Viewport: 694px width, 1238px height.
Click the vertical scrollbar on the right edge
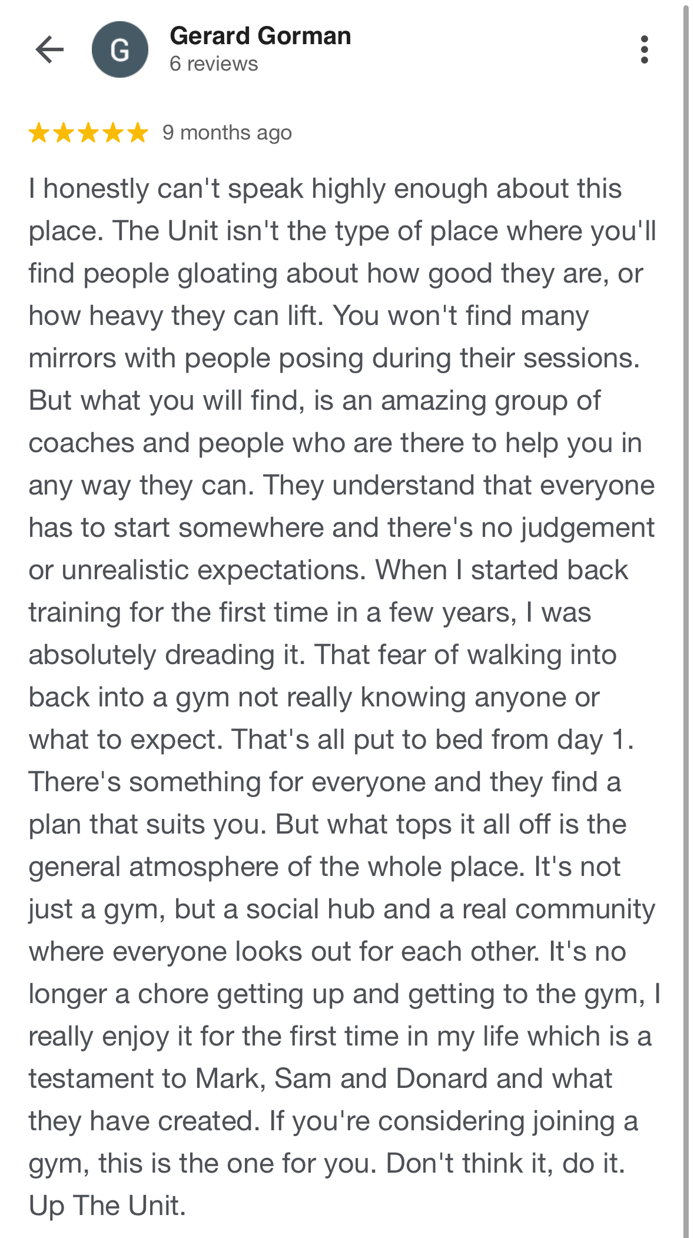[x=686, y=618]
